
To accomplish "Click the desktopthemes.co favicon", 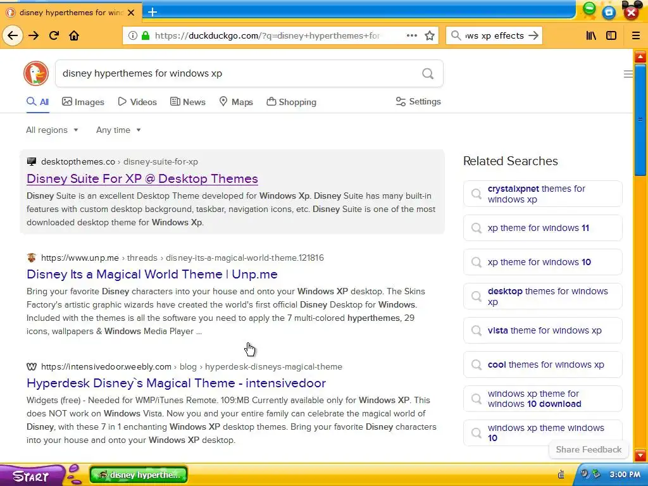I will [32, 161].
